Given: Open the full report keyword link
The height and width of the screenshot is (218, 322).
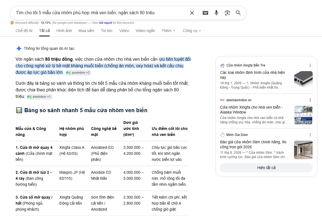Looking at the screenshot, I should tap(106, 23).
